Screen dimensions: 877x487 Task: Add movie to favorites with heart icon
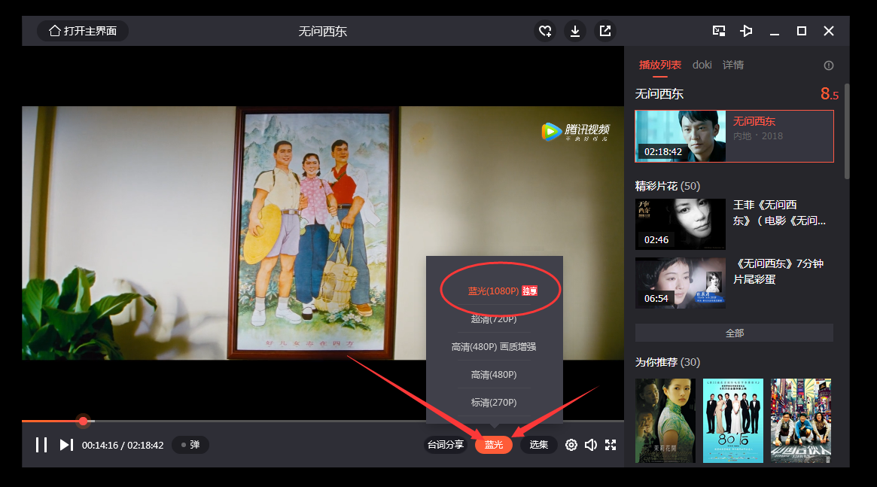pyautogui.click(x=545, y=31)
